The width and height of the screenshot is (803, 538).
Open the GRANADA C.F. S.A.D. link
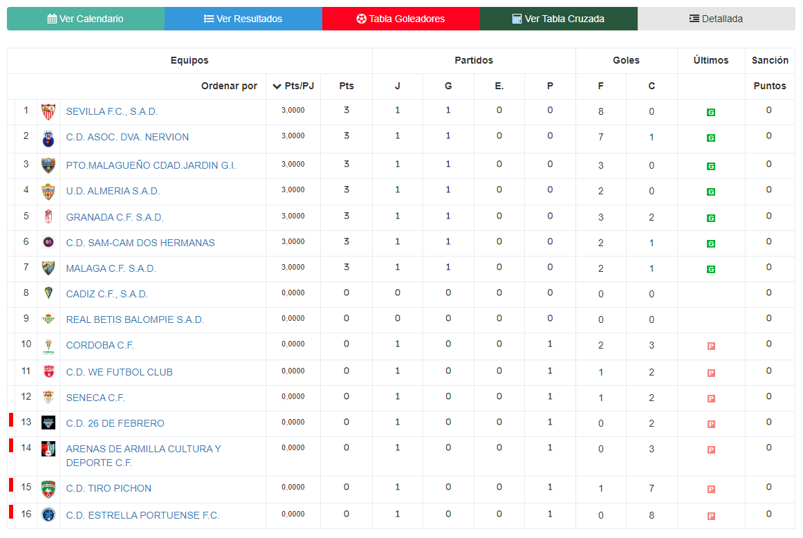(115, 217)
